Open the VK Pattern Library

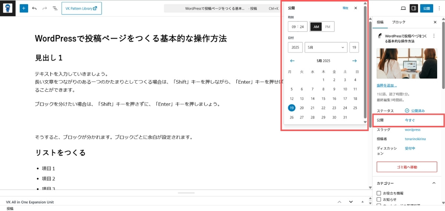click(x=82, y=8)
